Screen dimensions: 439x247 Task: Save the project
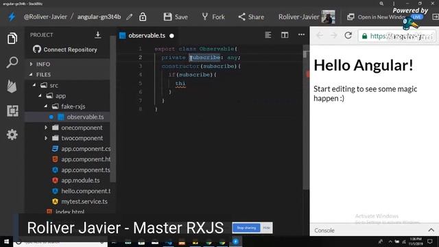[176, 16]
